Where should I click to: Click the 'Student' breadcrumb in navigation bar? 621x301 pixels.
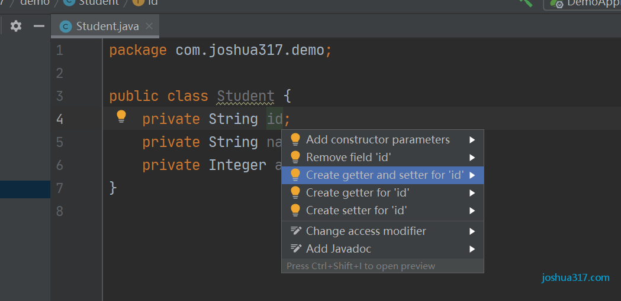tap(99, 2)
